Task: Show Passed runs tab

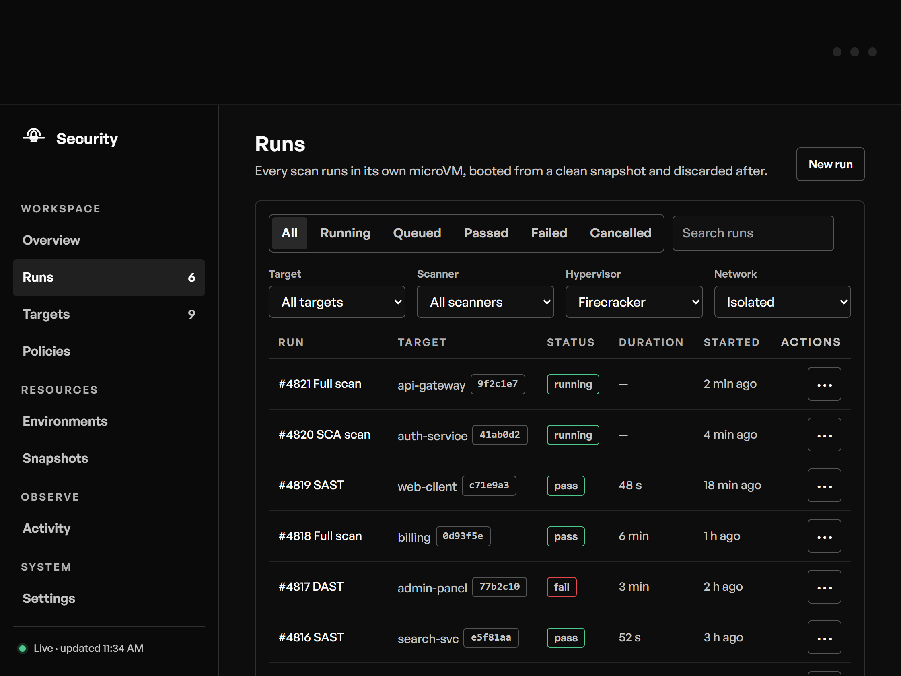Action: tap(486, 233)
